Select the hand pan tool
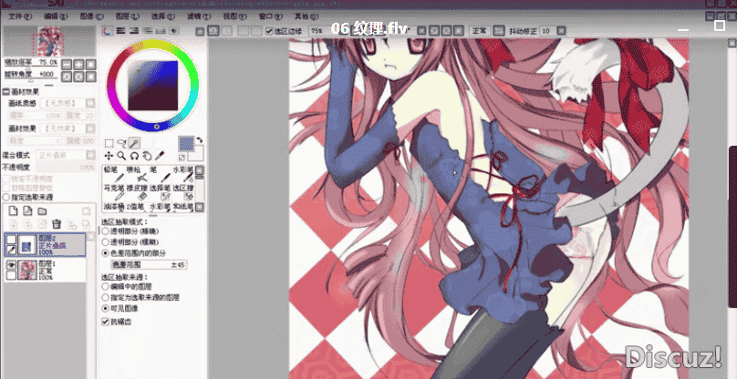This screenshot has width=737, height=379. click(147, 156)
